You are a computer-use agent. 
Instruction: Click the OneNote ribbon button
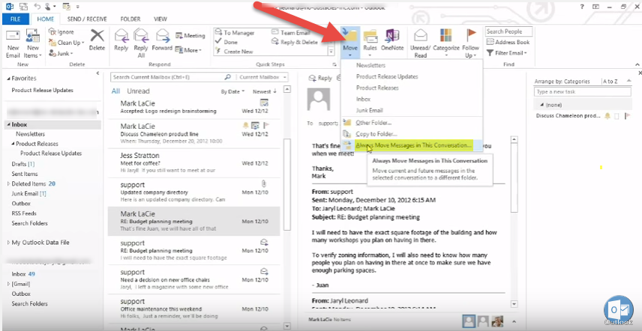click(392, 40)
